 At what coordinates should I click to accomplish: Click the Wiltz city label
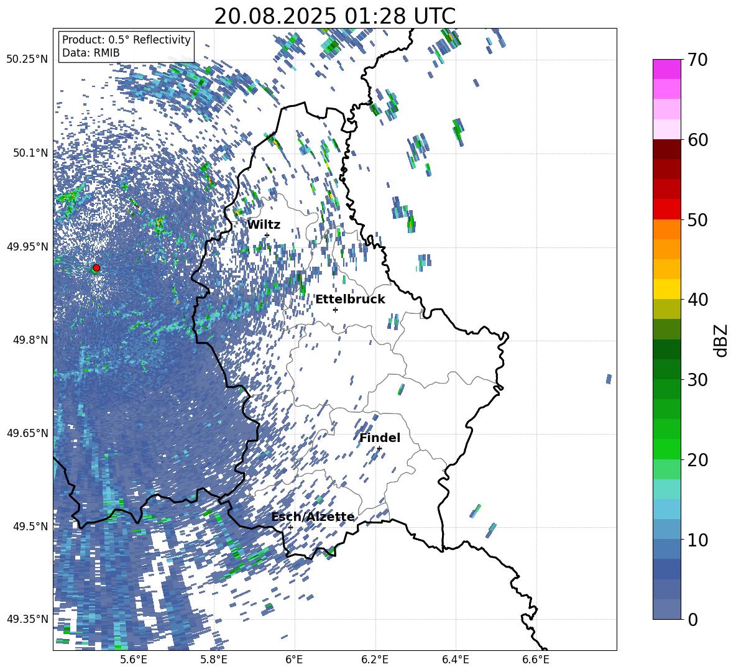tap(264, 225)
